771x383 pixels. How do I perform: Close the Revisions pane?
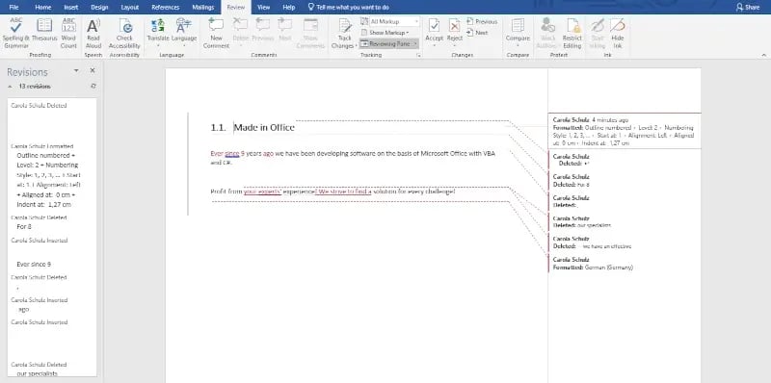[92, 70]
